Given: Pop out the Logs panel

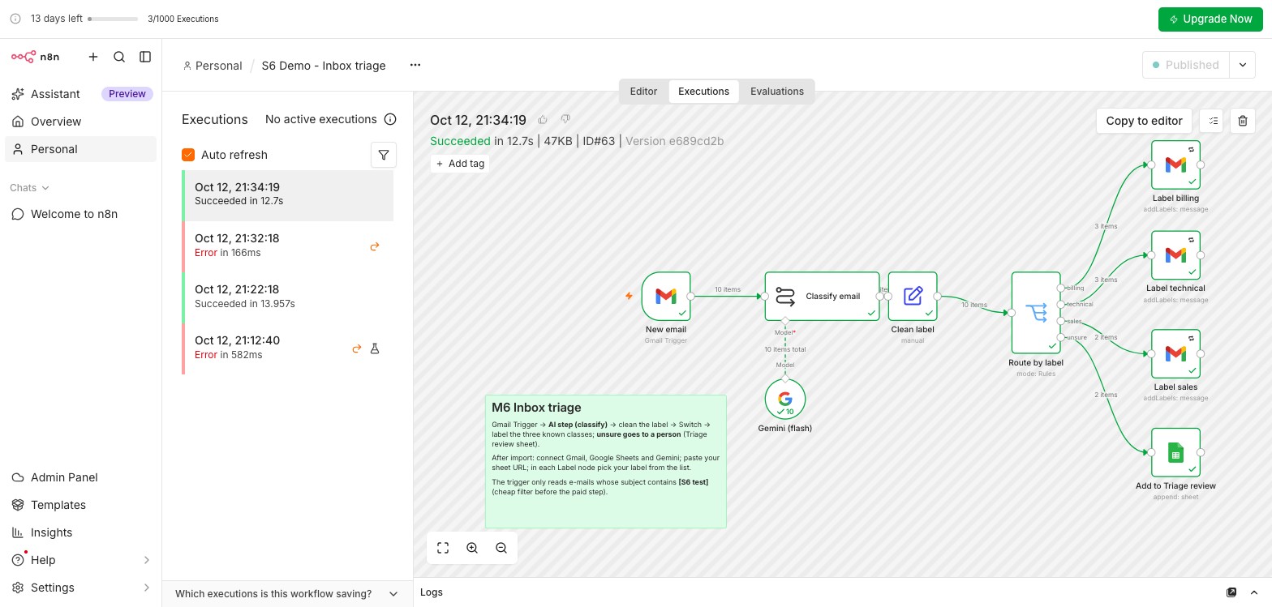Looking at the screenshot, I should pos(1231,592).
